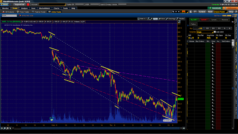This screenshot has width=238, height=134.
Task: Open the Investools button
Action: pyautogui.click(x=215, y=8)
